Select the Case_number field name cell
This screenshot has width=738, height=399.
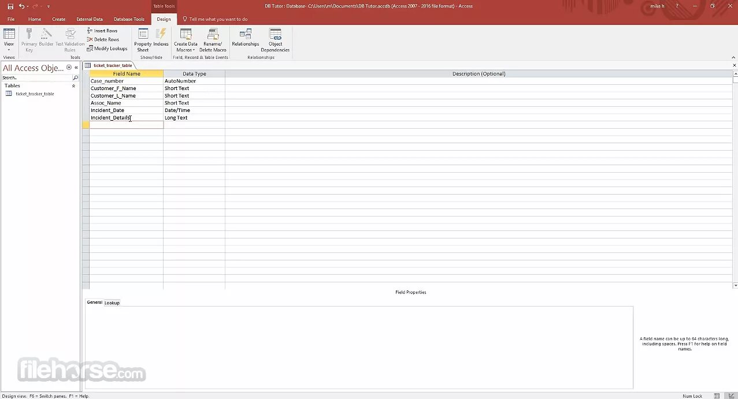127,81
